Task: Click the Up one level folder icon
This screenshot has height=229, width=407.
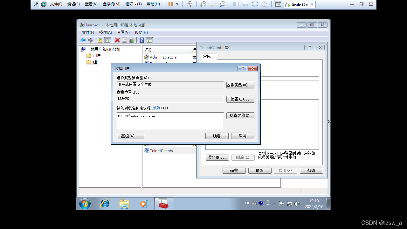Action: [x=100, y=40]
